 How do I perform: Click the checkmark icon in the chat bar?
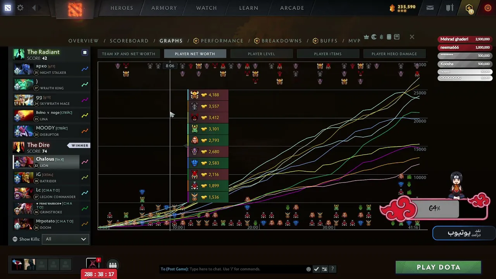tap(316, 269)
